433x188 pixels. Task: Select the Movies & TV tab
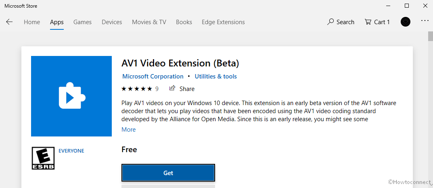(149, 22)
